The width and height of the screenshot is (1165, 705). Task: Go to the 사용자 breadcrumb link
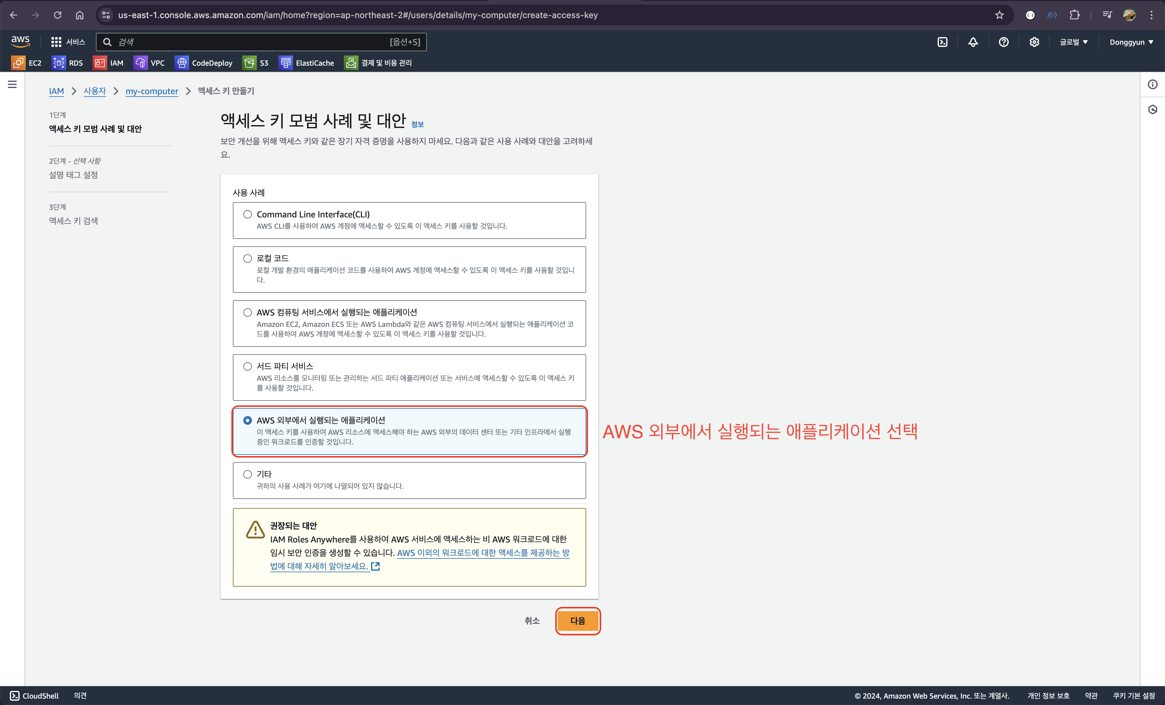pyautogui.click(x=95, y=91)
